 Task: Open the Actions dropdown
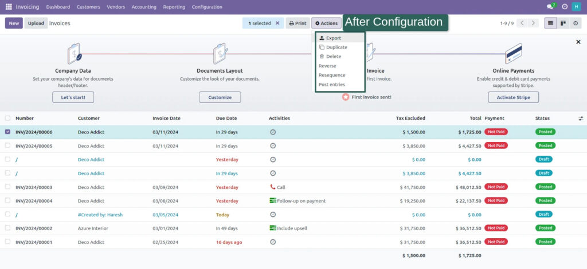(x=326, y=23)
